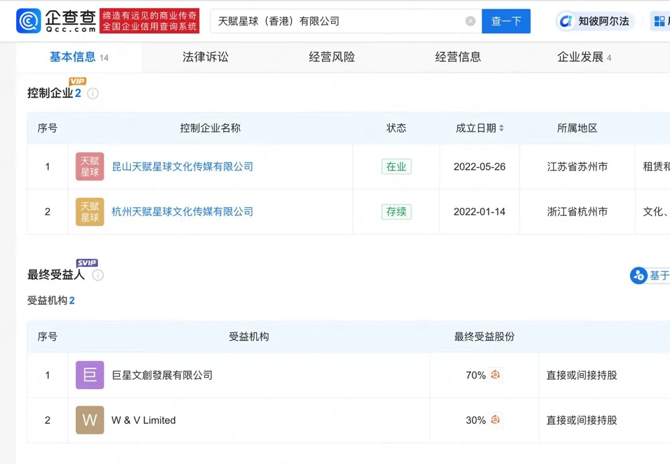Click the 存续 status tag

tap(396, 212)
